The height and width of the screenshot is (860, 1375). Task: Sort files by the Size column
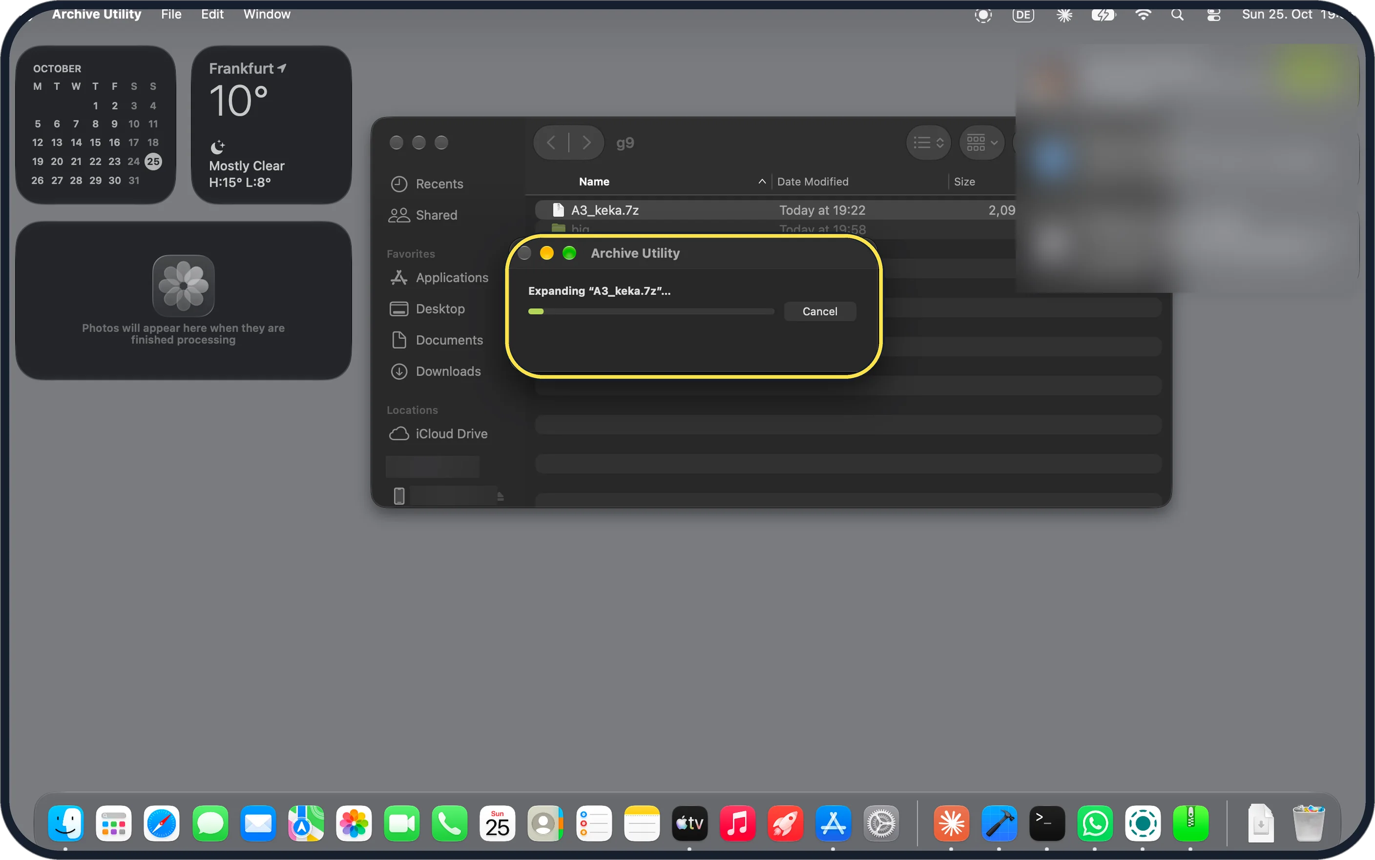(964, 182)
